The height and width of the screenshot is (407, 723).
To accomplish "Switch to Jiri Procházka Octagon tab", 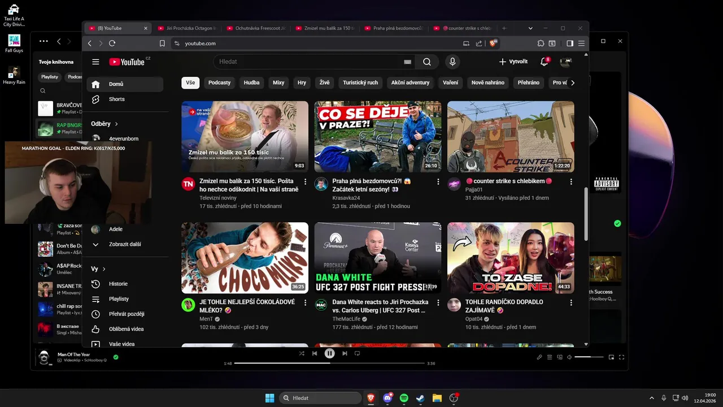I will coord(187,28).
